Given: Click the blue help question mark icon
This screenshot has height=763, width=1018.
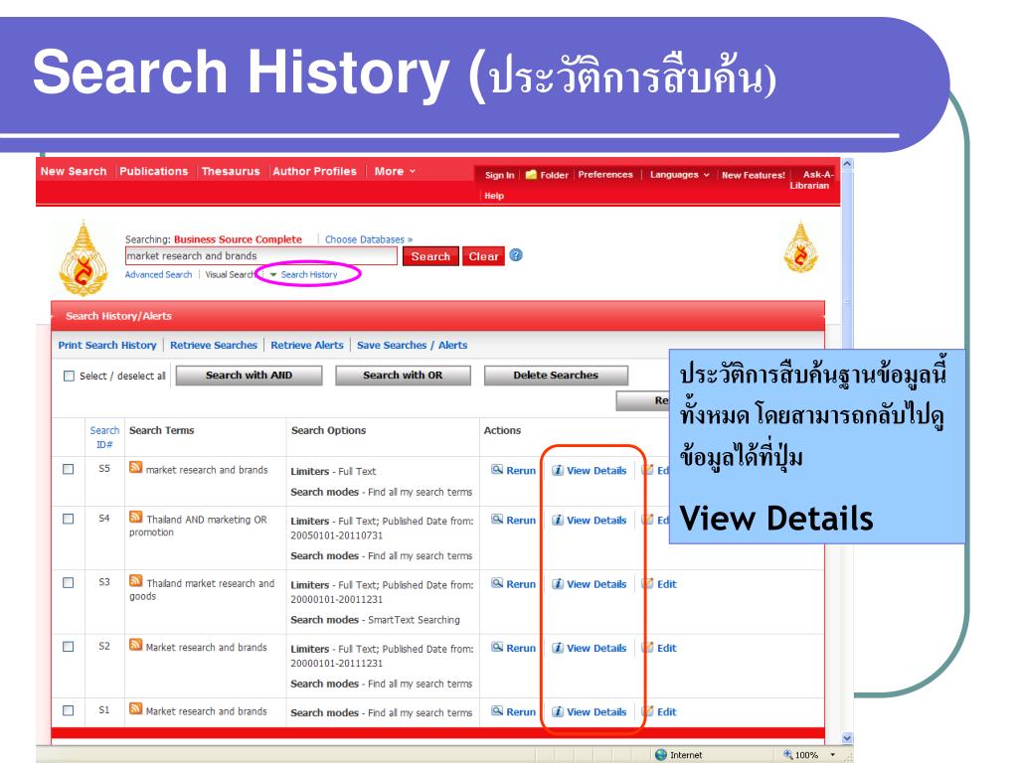Looking at the screenshot, I should coord(516,255).
